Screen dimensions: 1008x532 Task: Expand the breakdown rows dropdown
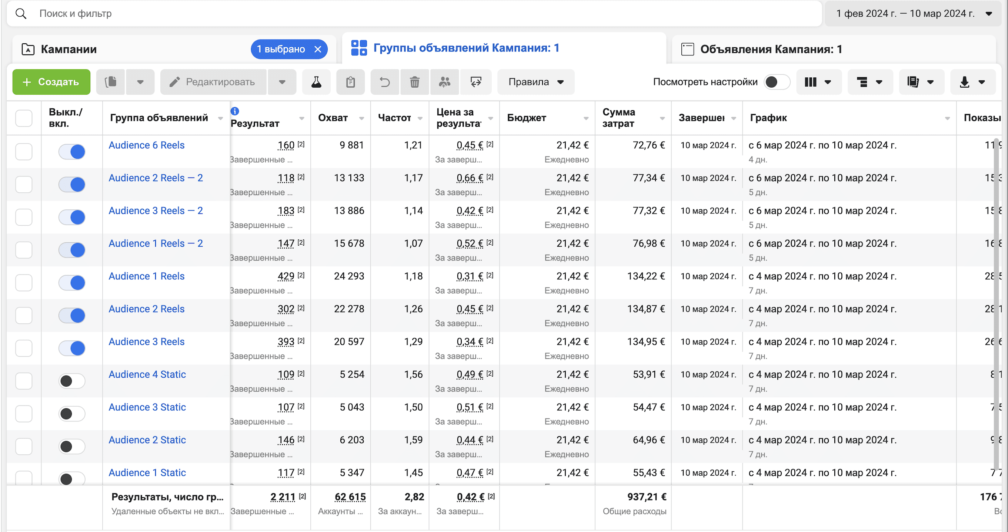click(870, 82)
